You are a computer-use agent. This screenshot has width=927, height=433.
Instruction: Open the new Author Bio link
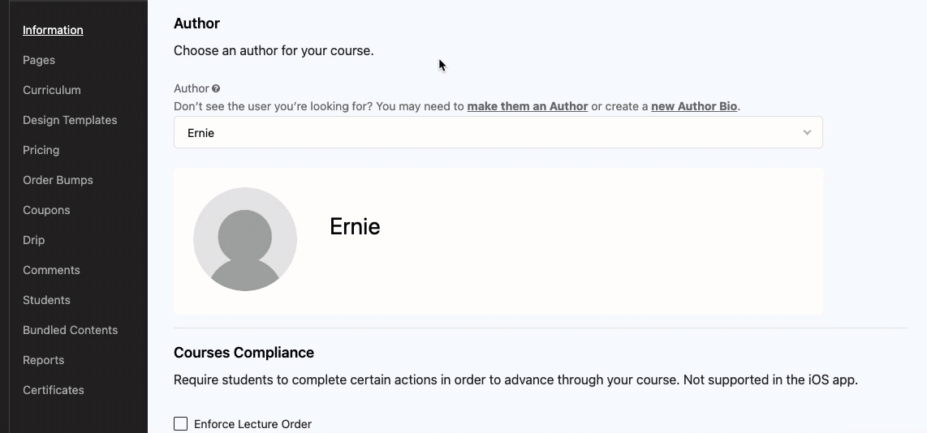694,106
